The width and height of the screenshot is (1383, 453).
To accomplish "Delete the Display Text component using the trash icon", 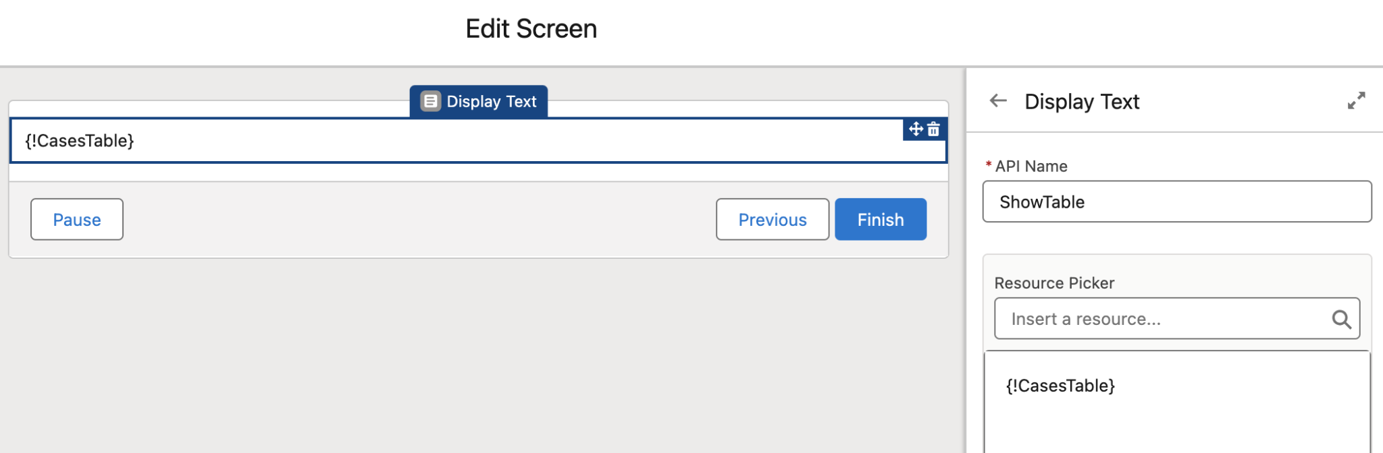I will [933, 129].
